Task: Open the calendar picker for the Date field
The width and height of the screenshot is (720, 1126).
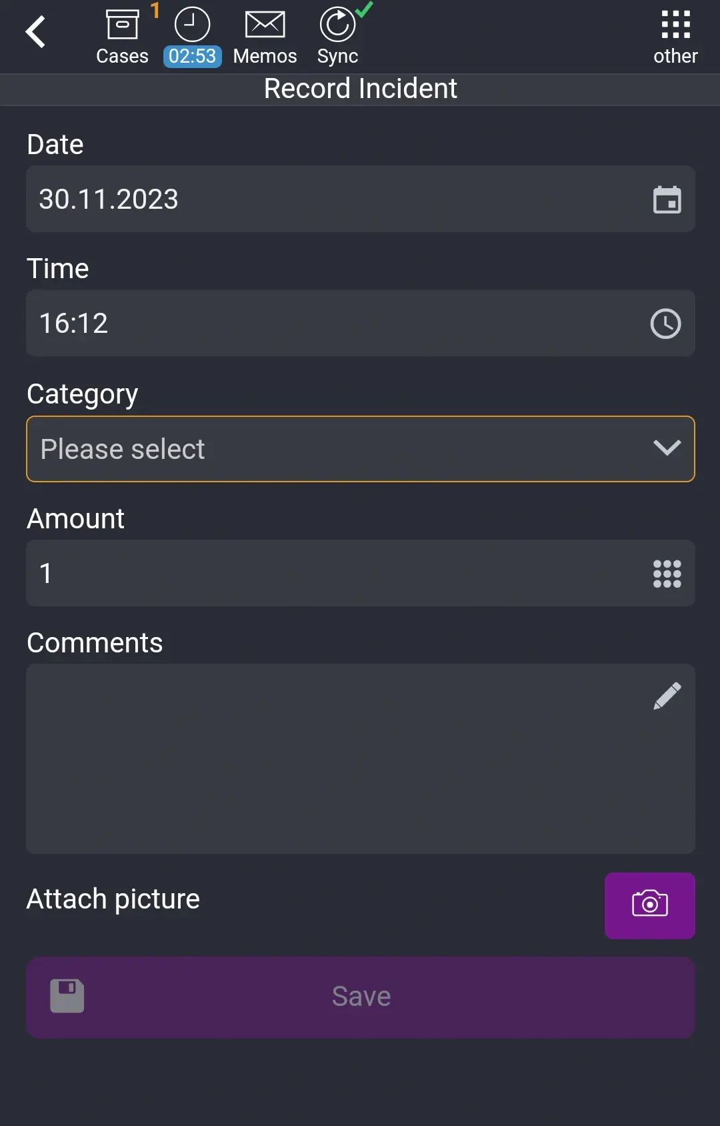Action: (667, 199)
